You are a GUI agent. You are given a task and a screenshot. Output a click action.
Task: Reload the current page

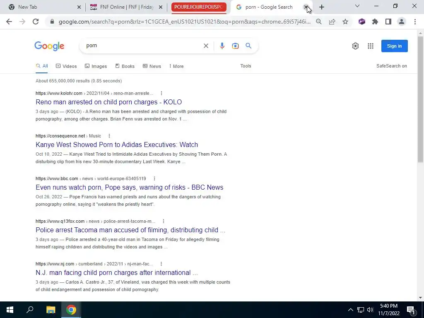click(36, 22)
